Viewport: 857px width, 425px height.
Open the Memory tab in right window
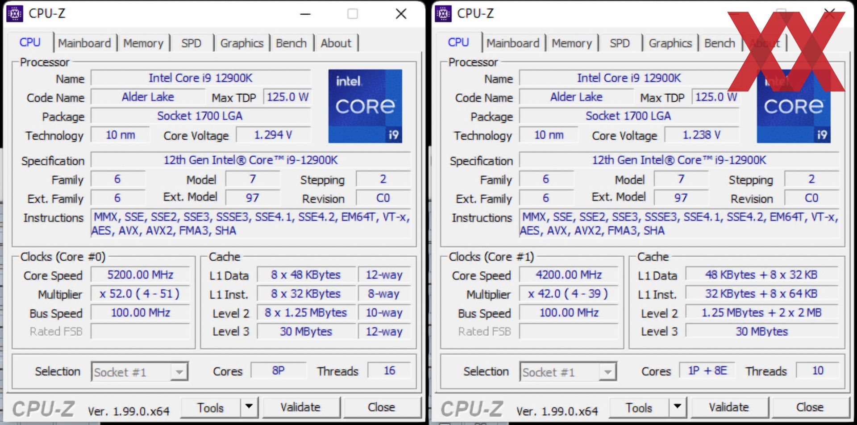point(572,43)
